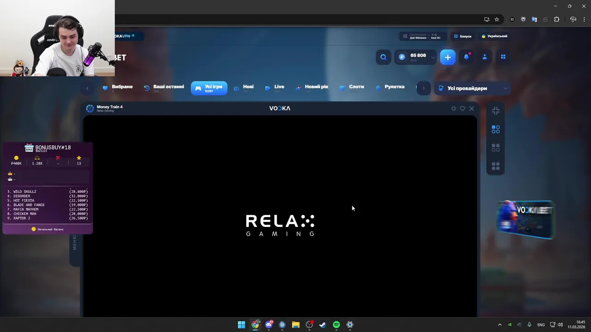
Task: Open the Chrome three-dot menu
Action: point(584,19)
